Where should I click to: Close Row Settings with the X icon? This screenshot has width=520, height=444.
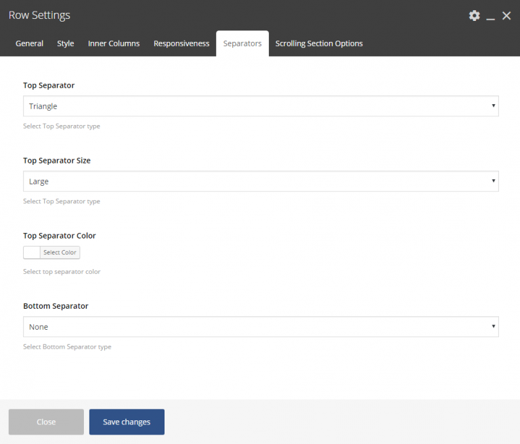[x=506, y=16]
